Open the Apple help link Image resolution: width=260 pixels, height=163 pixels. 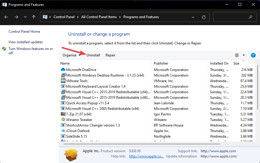point(146,156)
